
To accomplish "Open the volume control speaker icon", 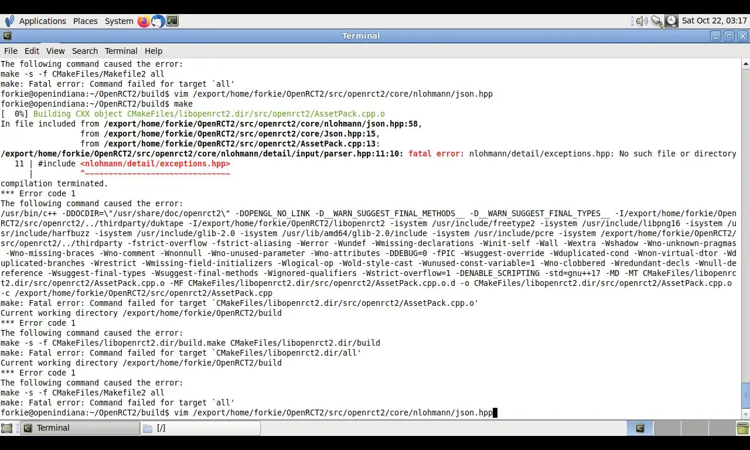I will pyautogui.click(x=642, y=21).
